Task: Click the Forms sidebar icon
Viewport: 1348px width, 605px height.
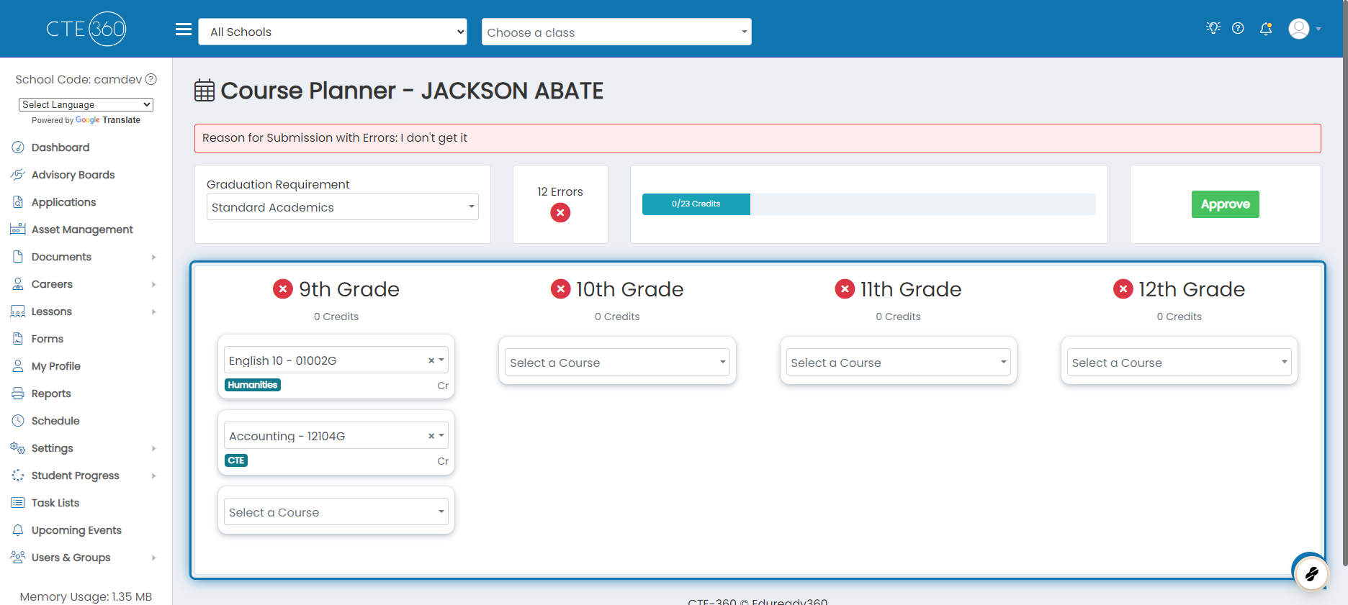Action: coord(18,339)
